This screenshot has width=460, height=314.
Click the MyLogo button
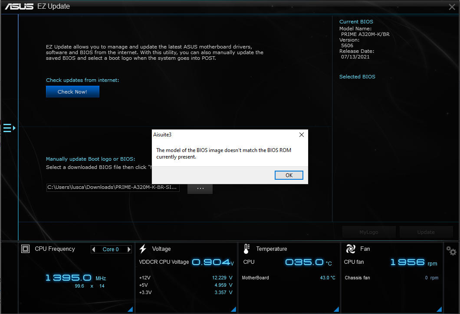pyautogui.click(x=369, y=232)
